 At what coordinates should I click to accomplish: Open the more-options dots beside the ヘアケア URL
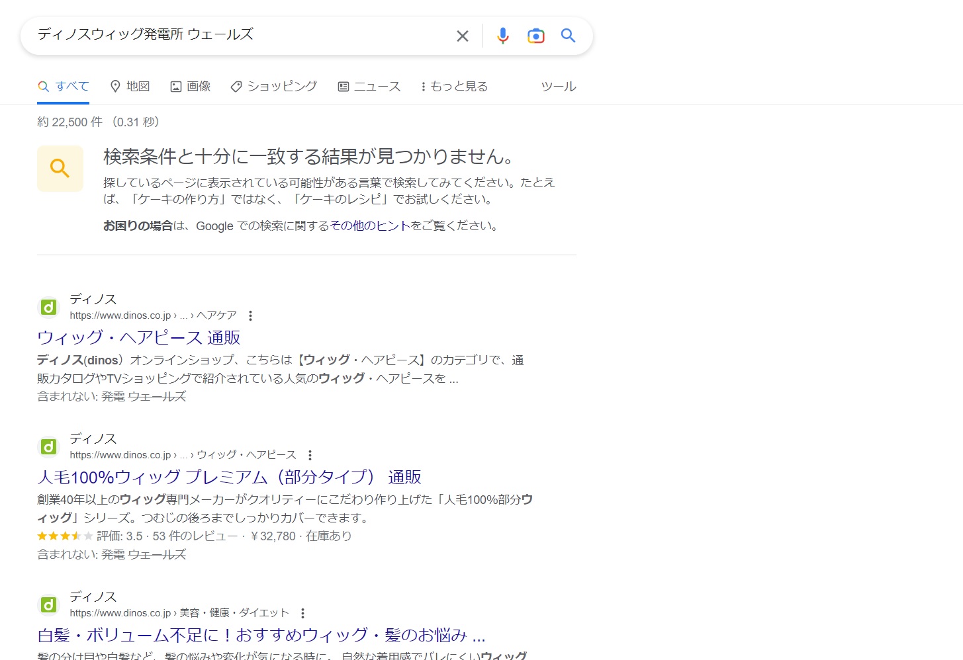[250, 315]
